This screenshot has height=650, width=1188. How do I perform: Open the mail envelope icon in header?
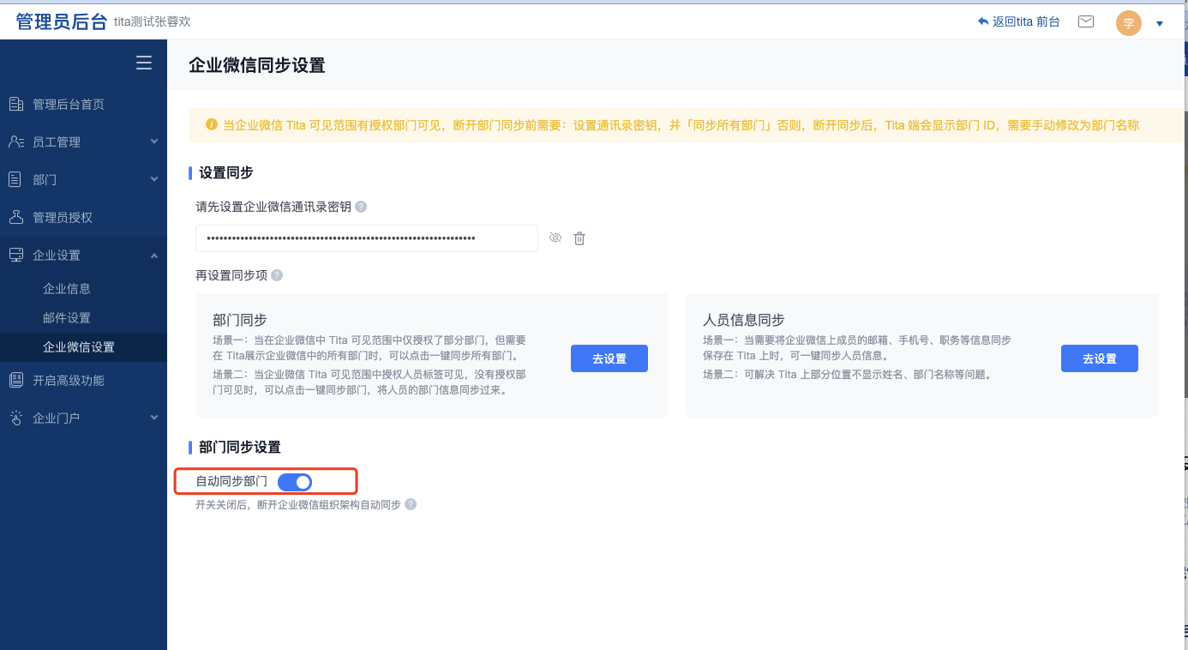(x=1086, y=21)
